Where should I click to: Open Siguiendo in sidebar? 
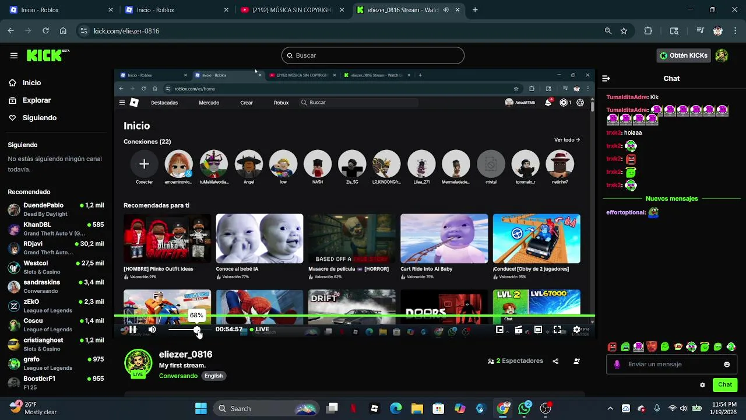[33, 118]
